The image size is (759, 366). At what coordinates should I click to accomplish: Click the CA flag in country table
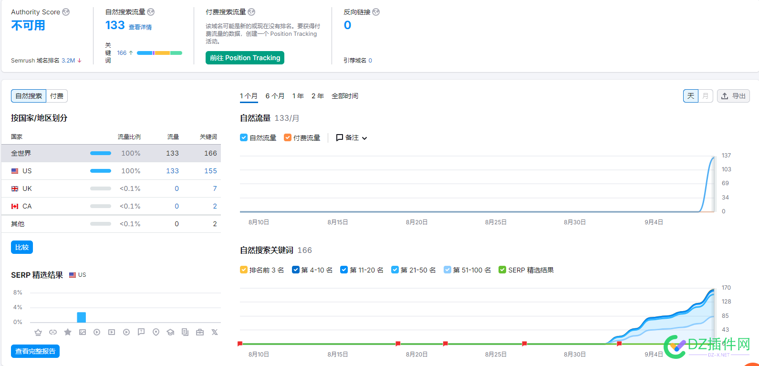[15, 206]
